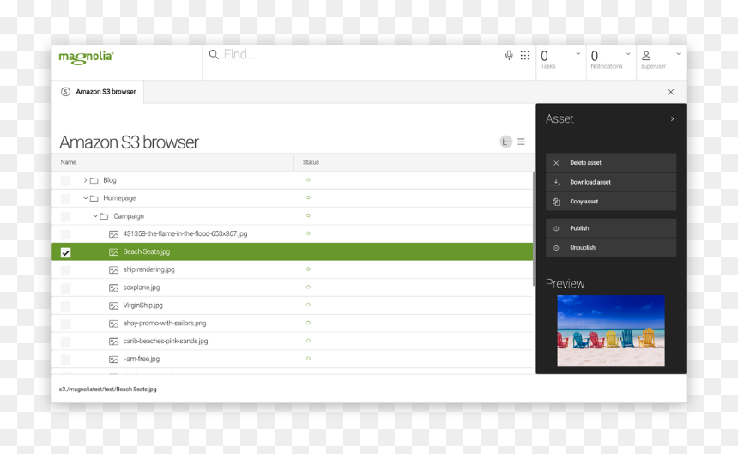Select the VirginShip.jpg file name
This screenshot has height=454, width=738.
(x=143, y=306)
